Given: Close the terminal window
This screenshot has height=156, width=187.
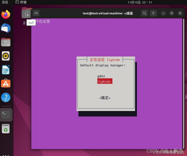Looking at the screenshot, I should (180, 13).
